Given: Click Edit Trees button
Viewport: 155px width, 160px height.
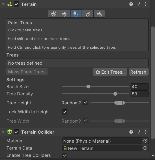Looking at the screenshot, I should point(110,72).
